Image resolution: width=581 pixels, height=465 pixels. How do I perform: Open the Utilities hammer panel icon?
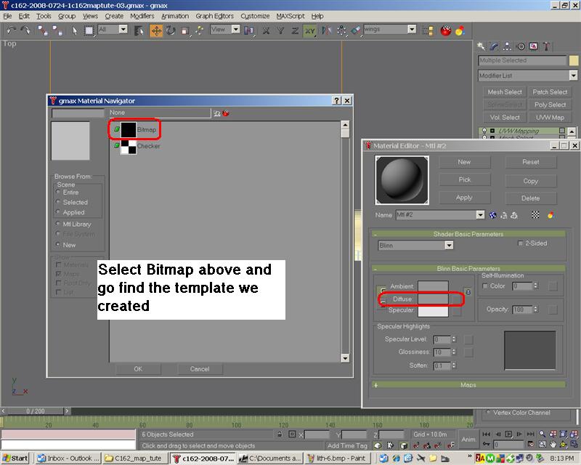[x=546, y=46]
